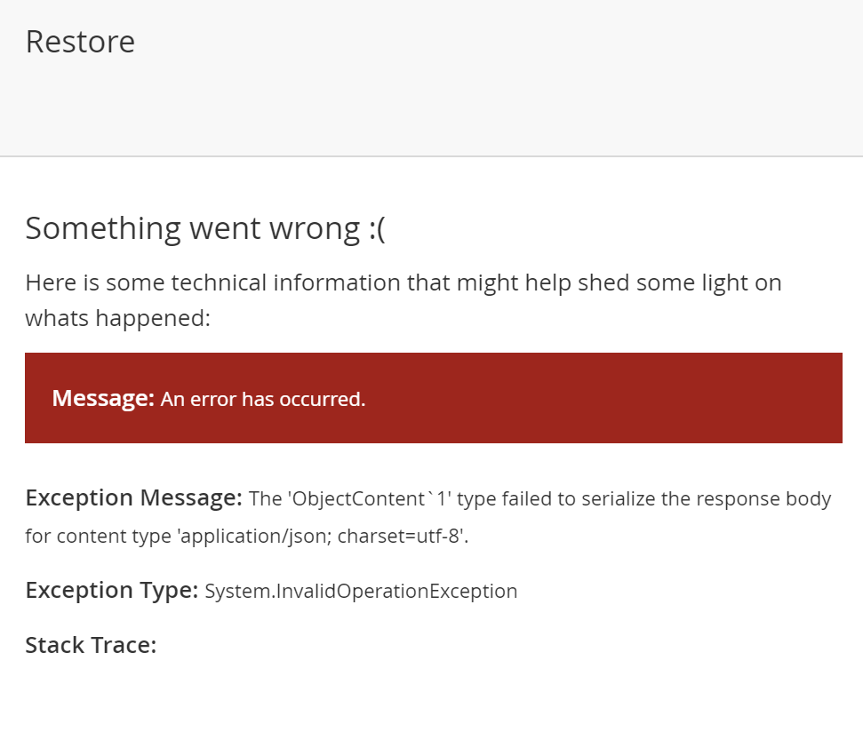Select the Something went wrong heading

pos(205,228)
